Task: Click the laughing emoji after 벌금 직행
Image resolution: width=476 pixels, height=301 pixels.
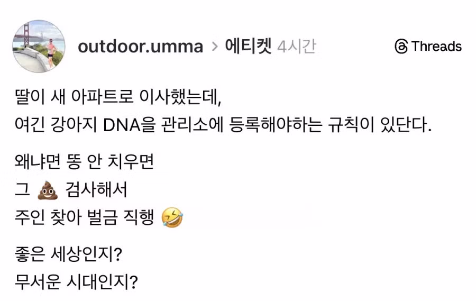Action: click(172, 217)
